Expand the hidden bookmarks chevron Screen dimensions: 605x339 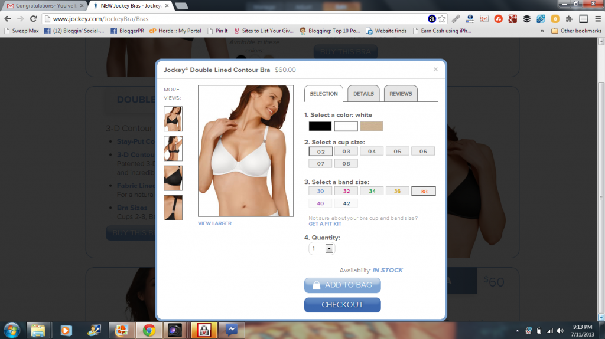[x=542, y=31]
